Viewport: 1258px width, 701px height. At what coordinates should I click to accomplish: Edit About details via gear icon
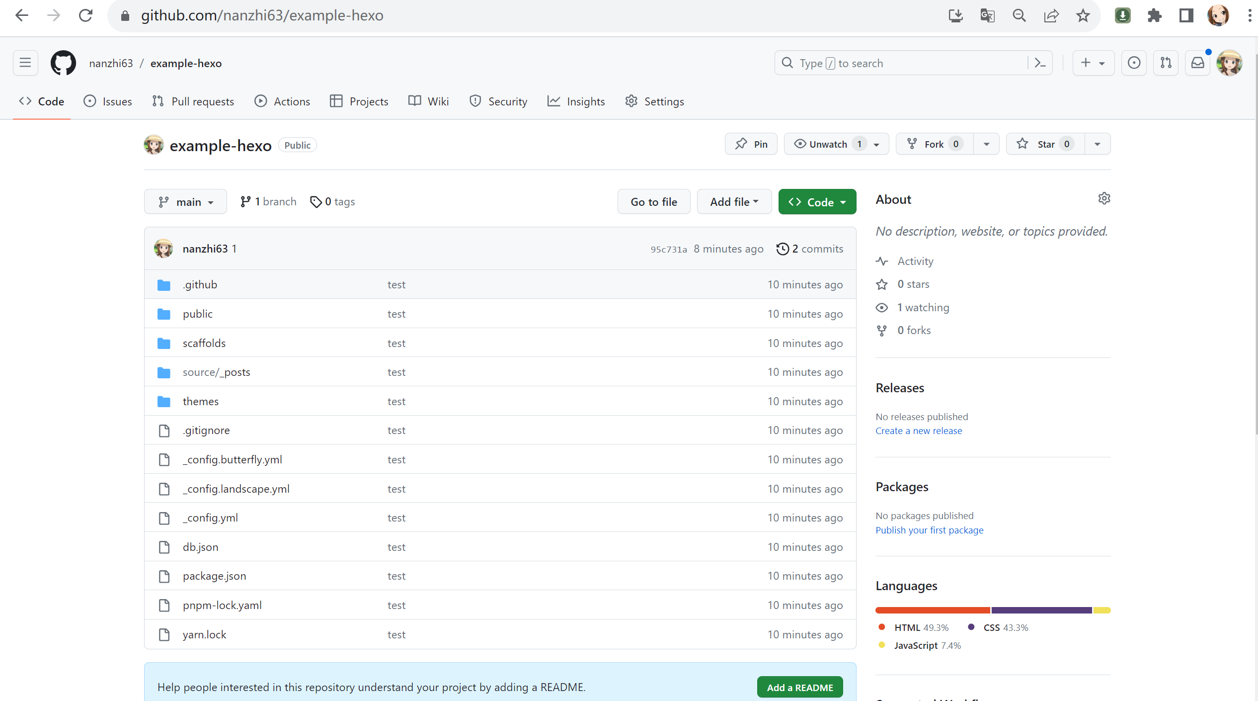coord(1104,199)
